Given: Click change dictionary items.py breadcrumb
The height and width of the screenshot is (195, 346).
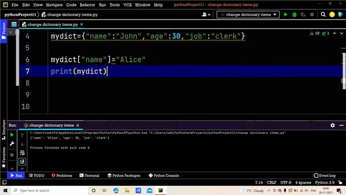Looking at the screenshot, I should click(70, 15).
